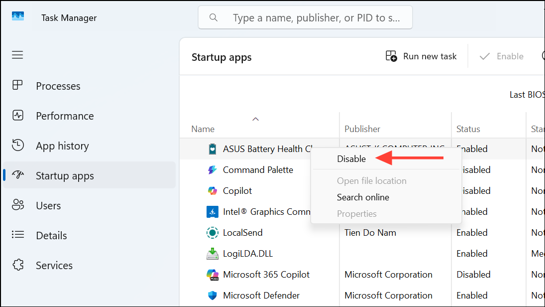This screenshot has height=307, width=545.
Task: Click the Processes sidebar icon
Action: pyautogui.click(x=17, y=85)
